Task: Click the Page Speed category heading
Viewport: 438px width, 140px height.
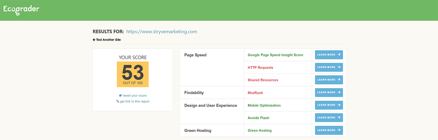Action: [x=195, y=55]
